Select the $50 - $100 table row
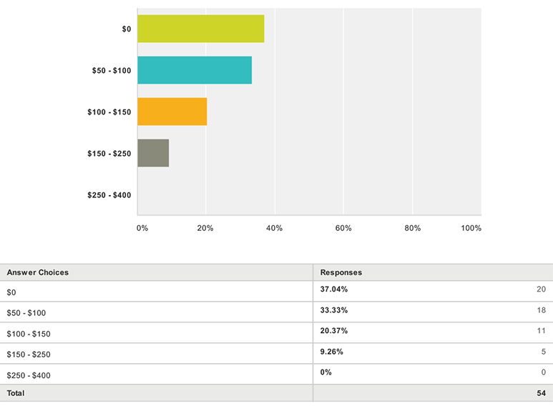Image resolution: width=553 pixels, height=411 pixels. tap(276, 312)
